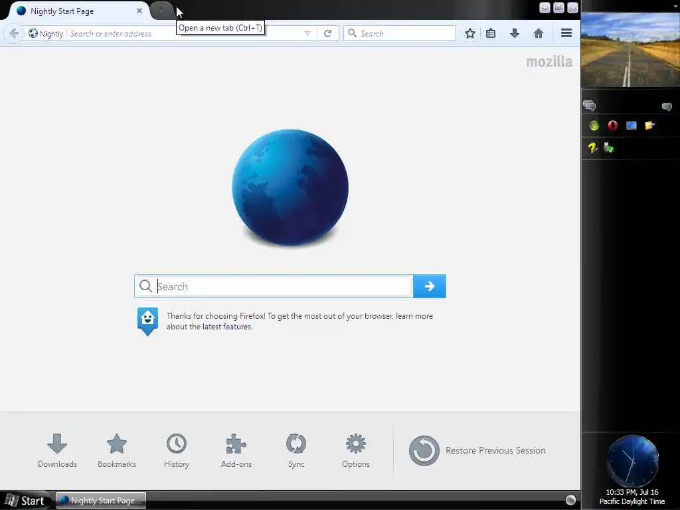Go to the home page
The image size is (680, 510).
[539, 33]
